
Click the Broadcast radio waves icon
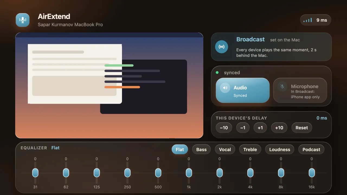[x=221, y=47]
